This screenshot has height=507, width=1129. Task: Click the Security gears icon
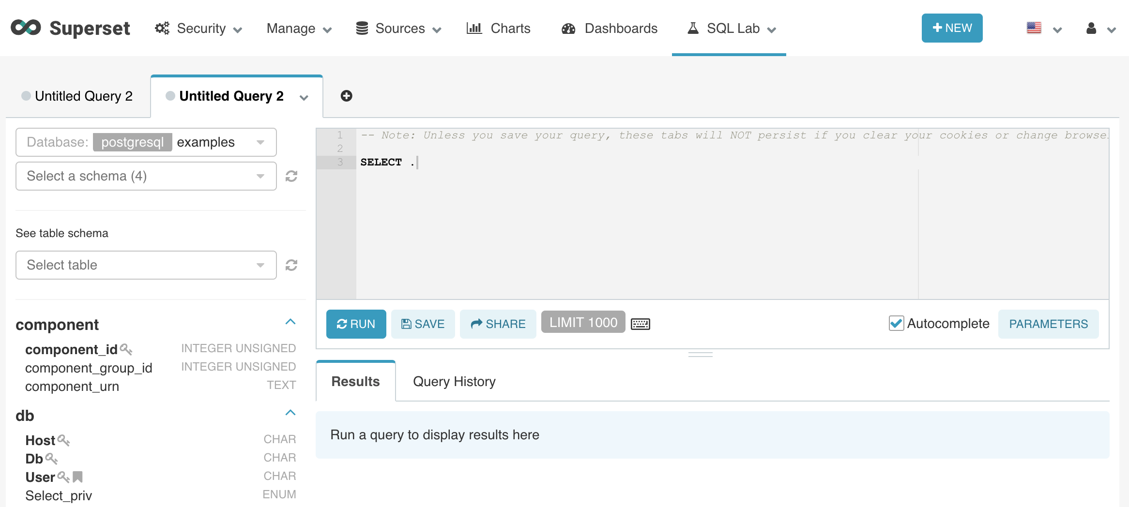[x=162, y=28]
